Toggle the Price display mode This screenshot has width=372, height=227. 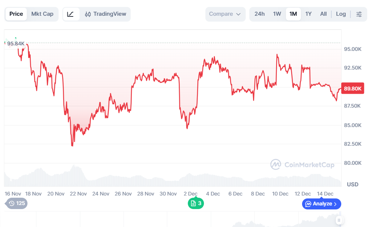pos(16,14)
